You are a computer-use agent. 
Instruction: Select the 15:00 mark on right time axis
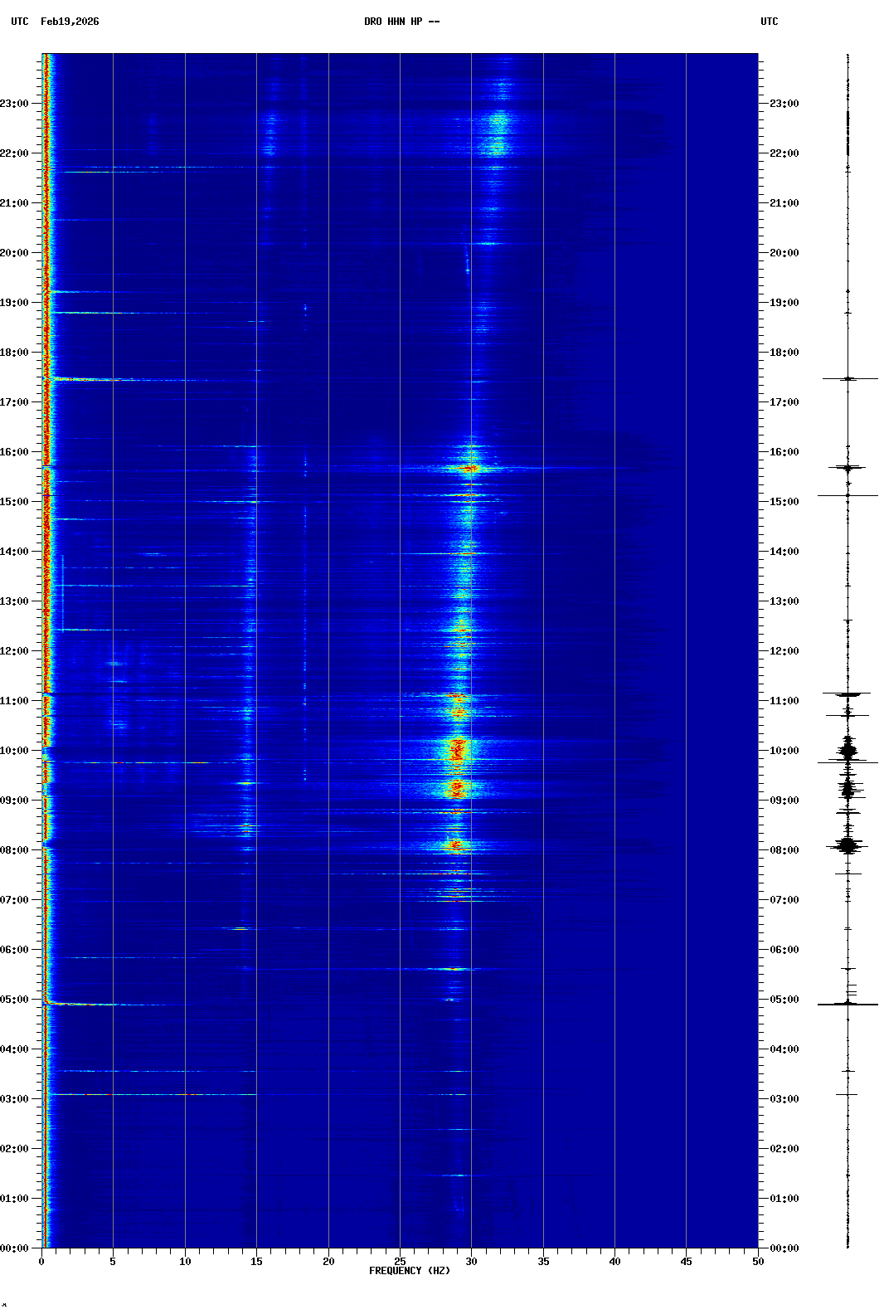(x=784, y=502)
